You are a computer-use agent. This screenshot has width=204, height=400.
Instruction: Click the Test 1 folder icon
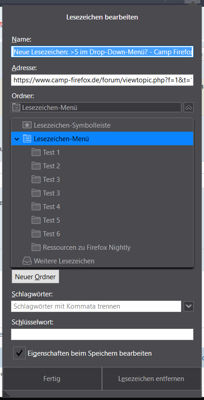(36, 152)
